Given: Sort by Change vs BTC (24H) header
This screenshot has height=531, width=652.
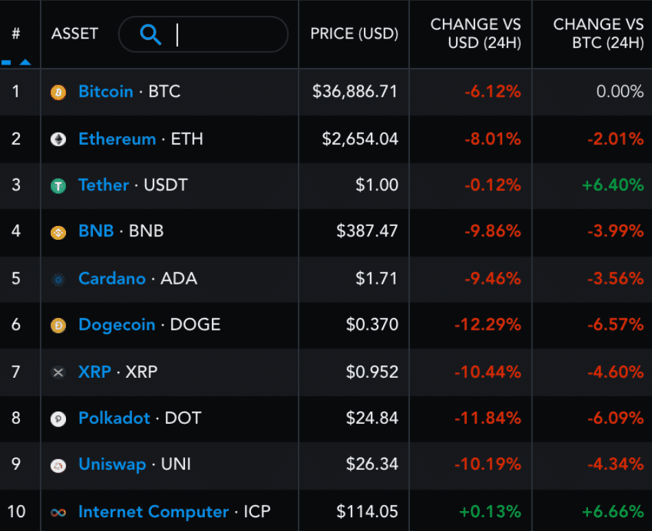Looking at the screenshot, I should (x=598, y=34).
